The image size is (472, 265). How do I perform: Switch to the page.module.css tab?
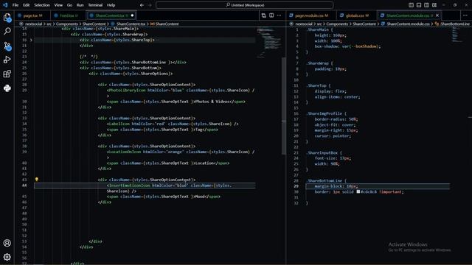click(x=311, y=15)
